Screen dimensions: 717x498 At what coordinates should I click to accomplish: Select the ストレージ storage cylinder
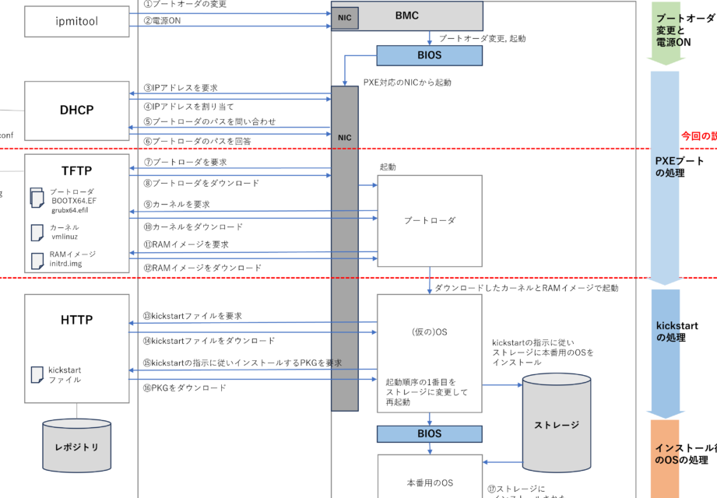[556, 423]
